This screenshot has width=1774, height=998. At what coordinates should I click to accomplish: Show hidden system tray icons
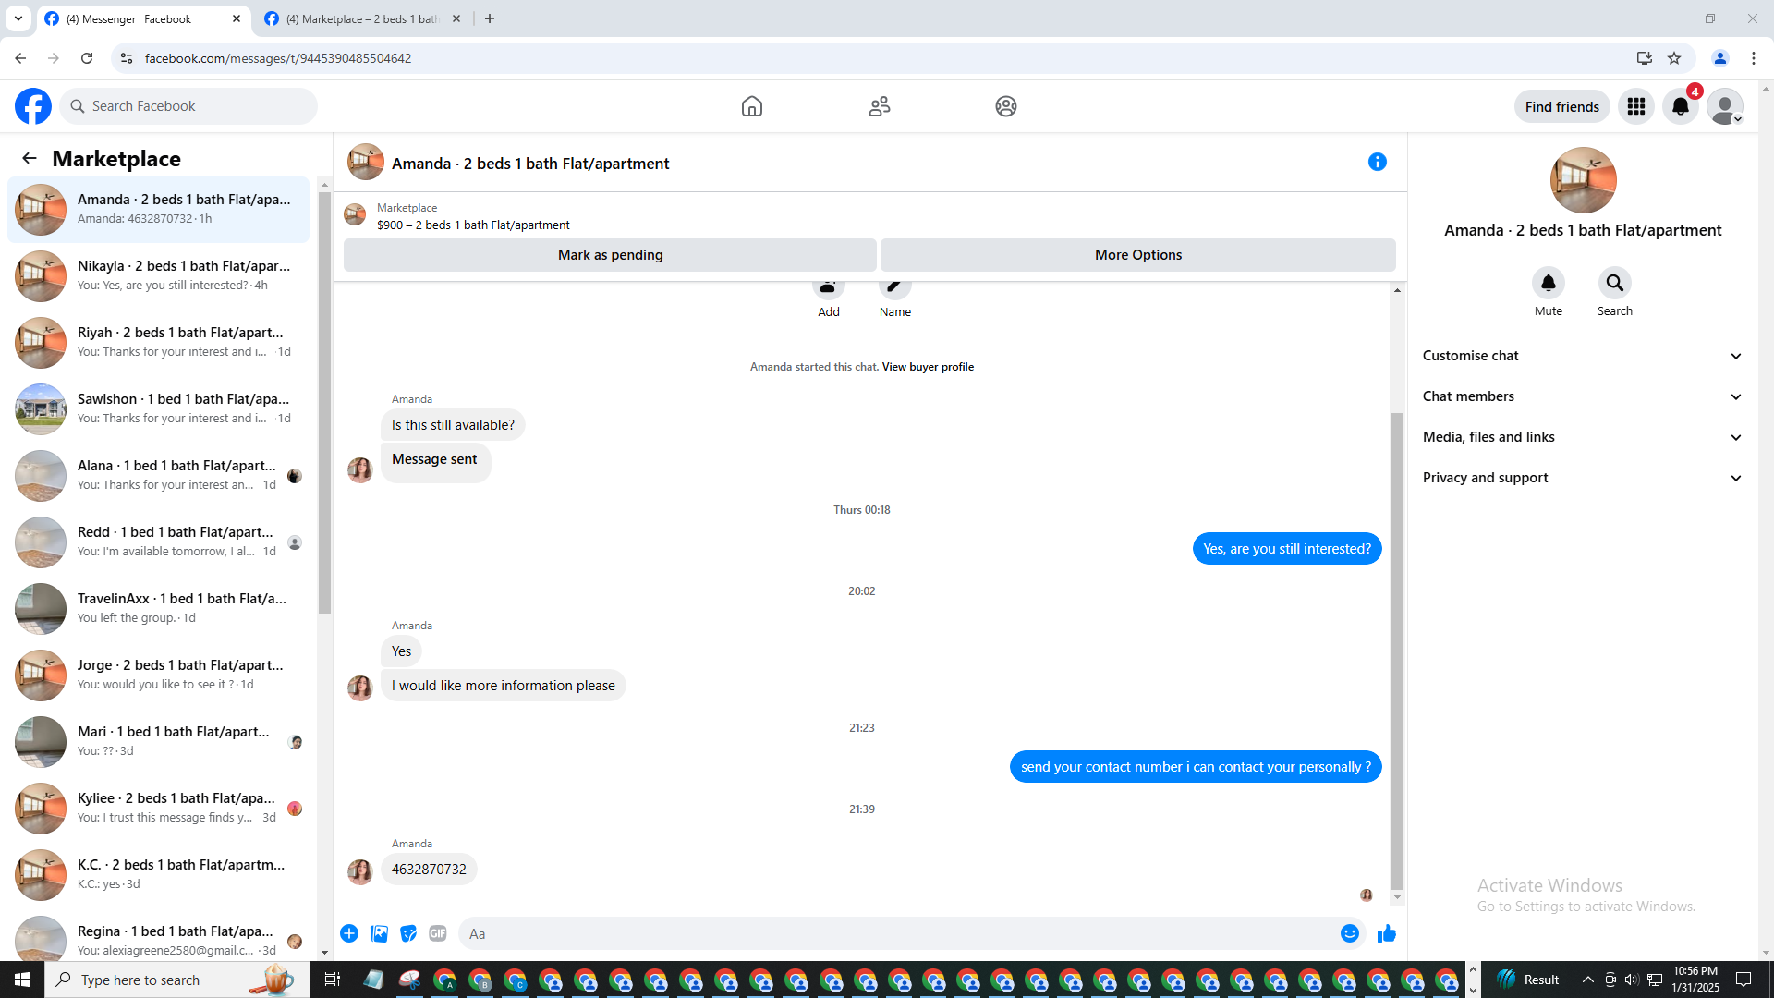coord(1587,980)
